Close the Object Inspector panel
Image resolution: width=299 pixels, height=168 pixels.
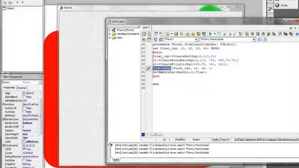[41, 77]
